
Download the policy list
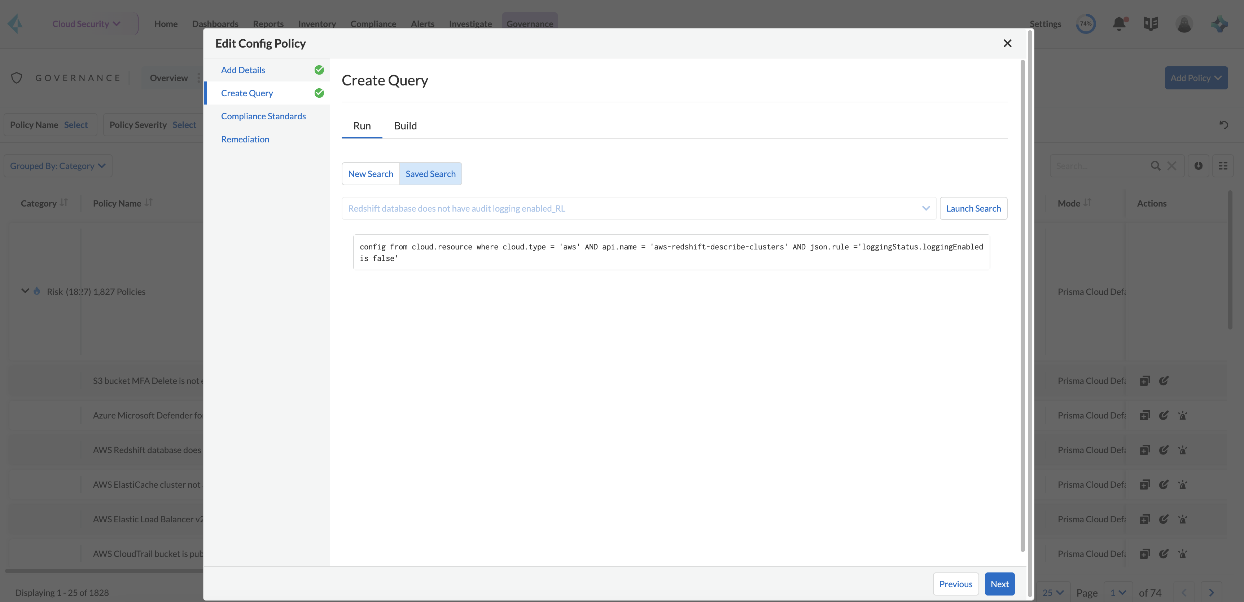point(1199,166)
